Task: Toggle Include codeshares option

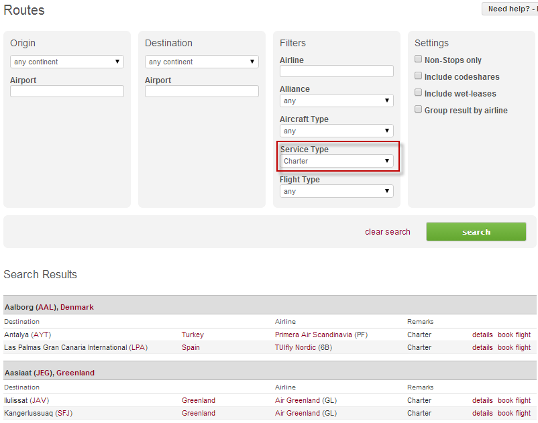Action: [419, 76]
